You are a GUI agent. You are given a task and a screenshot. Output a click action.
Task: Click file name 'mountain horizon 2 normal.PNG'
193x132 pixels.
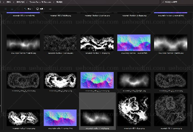171,16
